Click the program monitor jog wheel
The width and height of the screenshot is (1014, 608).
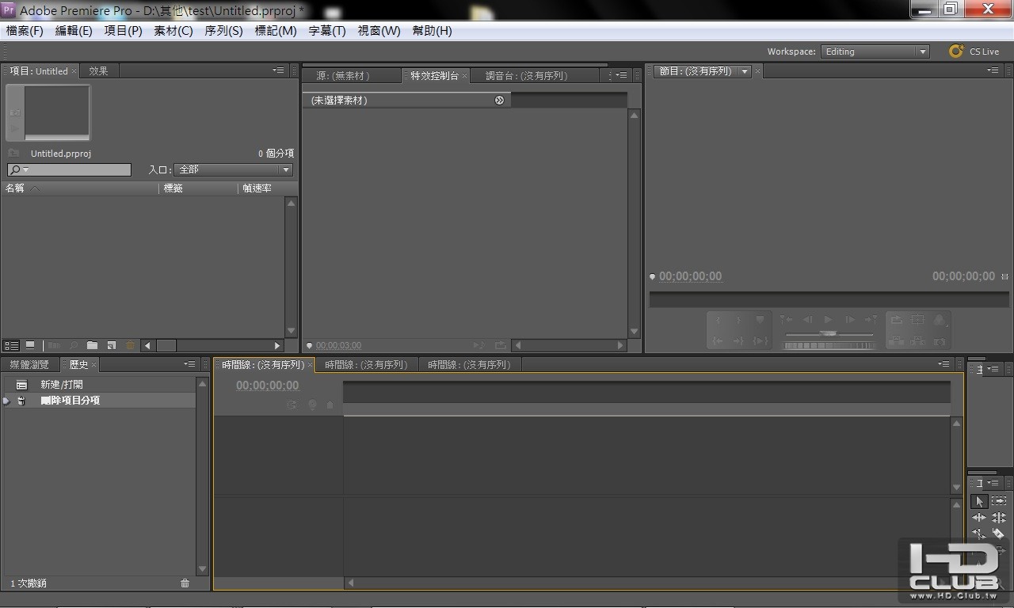pyautogui.click(x=829, y=345)
